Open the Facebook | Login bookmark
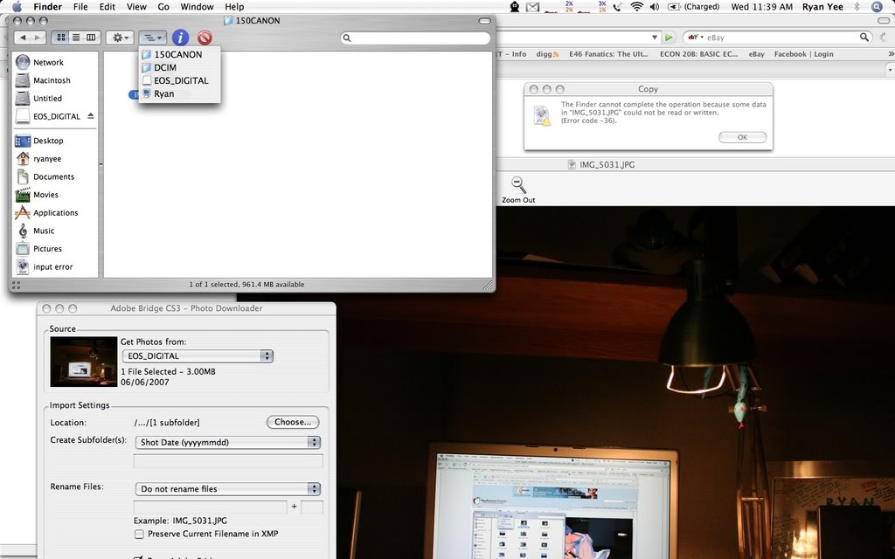Screen dimensions: 895x559 804,54
